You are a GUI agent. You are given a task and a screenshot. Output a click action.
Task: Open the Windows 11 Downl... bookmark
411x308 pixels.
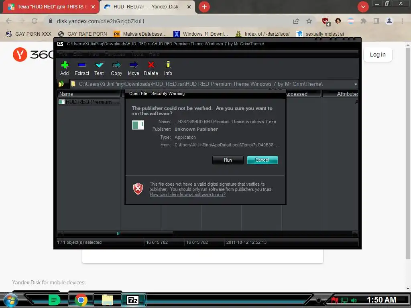click(x=201, y=34)
